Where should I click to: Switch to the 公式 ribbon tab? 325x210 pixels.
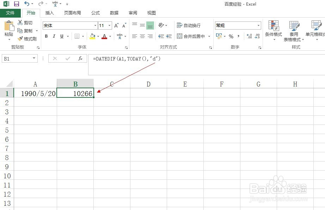pyautogui.click(x=95, y=13)
